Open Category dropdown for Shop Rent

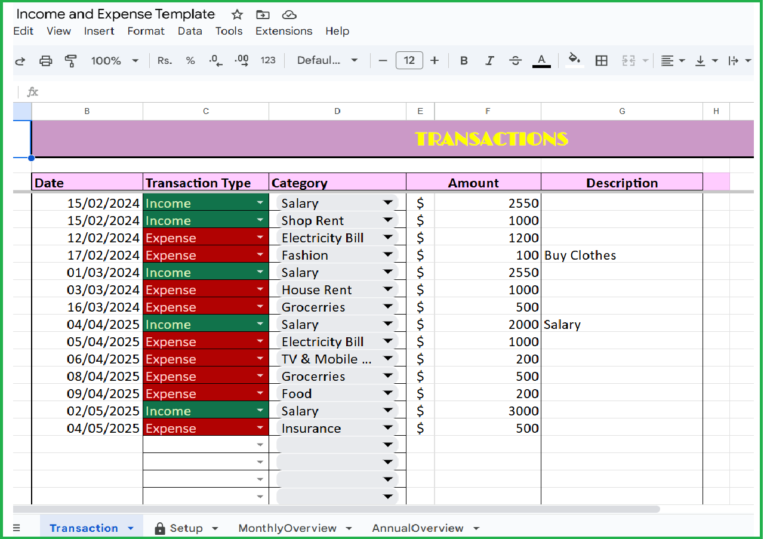[388, 220]
